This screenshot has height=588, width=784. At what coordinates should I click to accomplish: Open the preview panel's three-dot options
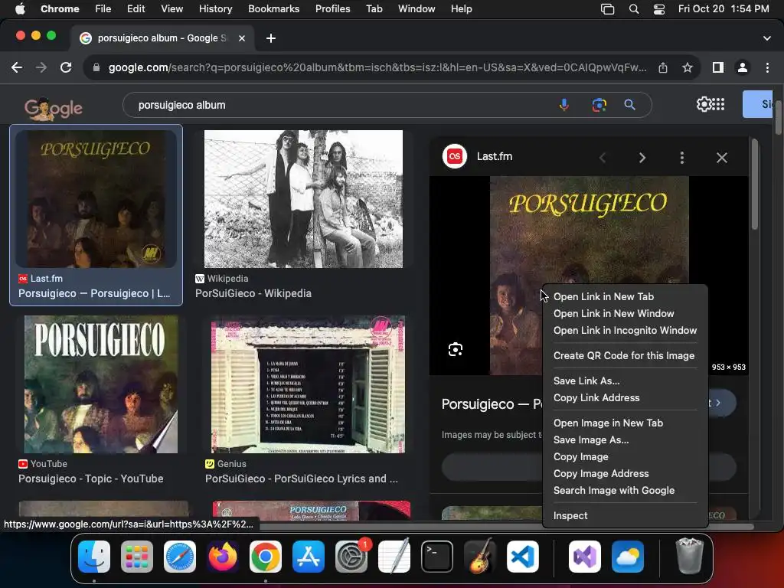click(682, 158)
